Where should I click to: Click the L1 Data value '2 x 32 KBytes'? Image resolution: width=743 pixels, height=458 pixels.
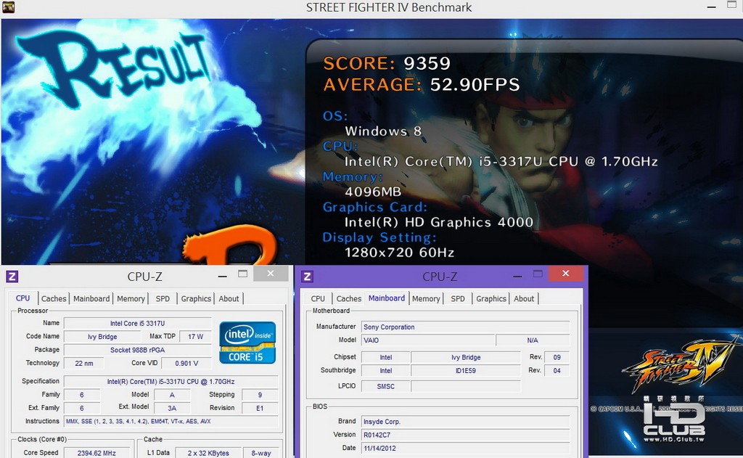point(208,453)
